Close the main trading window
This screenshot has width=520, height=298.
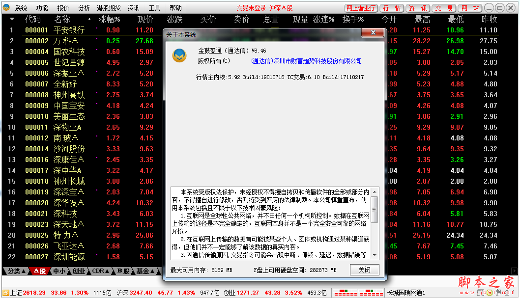click(511, 8)
